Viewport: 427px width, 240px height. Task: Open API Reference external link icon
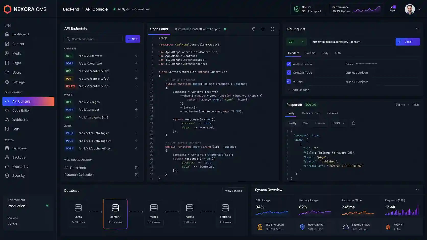click(137, 168)
